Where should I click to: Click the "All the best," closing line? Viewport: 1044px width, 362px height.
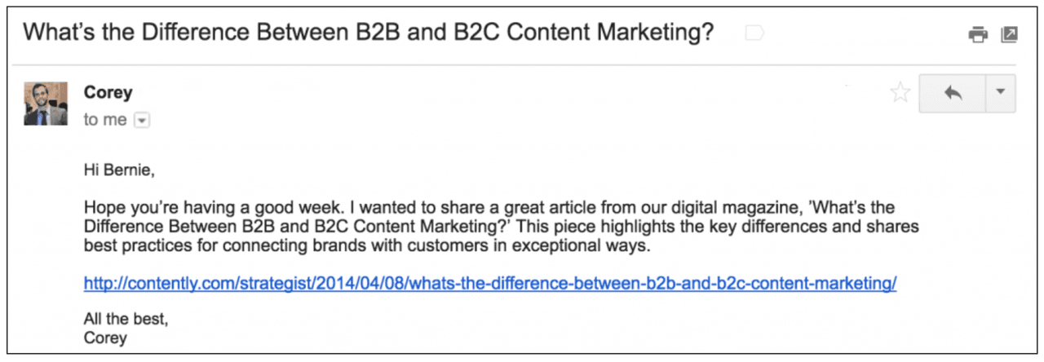pyautogui.click(x=126, y=320)
